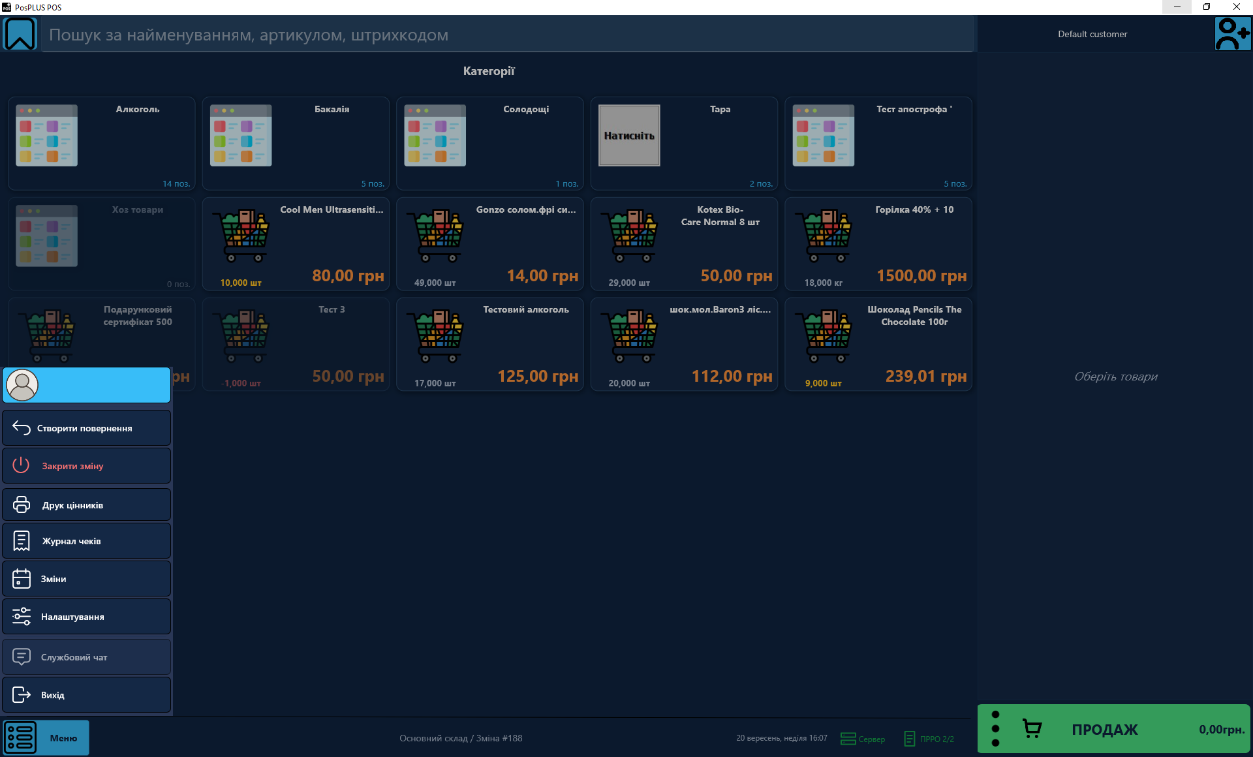Click Default customer label
Screen dimensions: 1253x757
coord(1092,34)
